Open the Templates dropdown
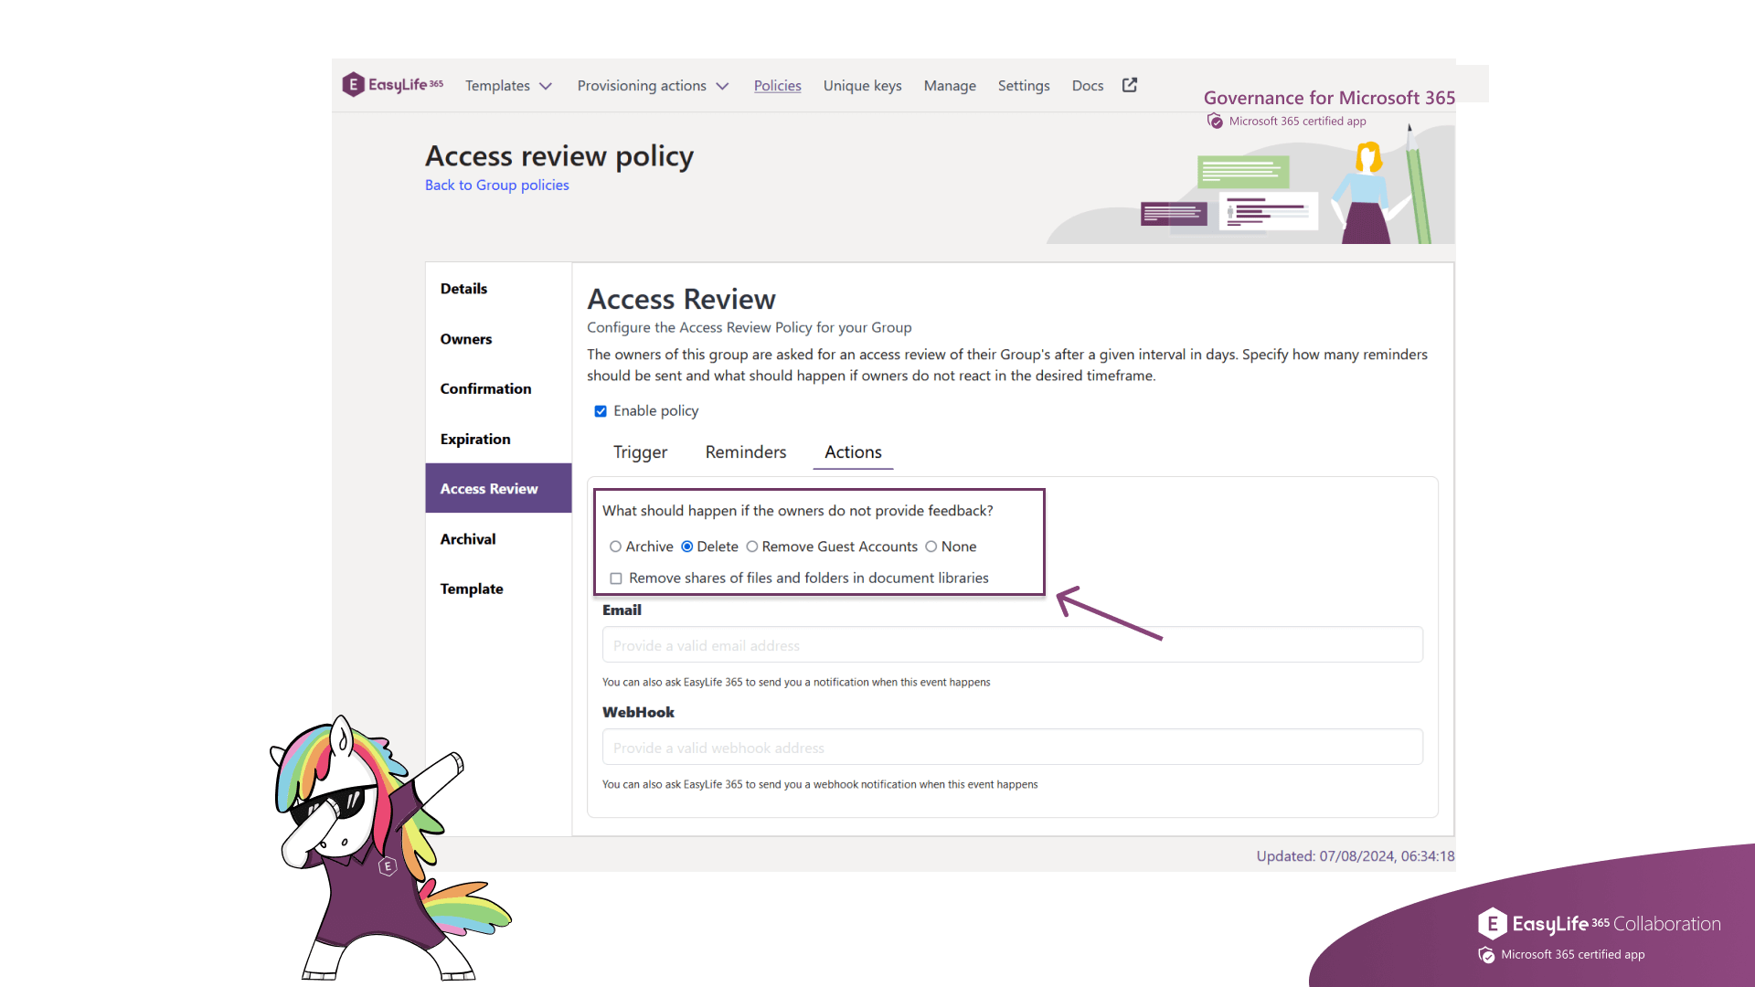Image resolution: width=1755 pixels, height=987 pixels. click(508, 85)
